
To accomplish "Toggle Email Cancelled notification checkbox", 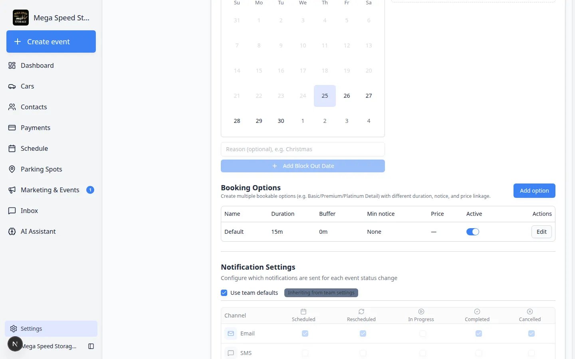I will pyautogui.click(x=531, y=333).
